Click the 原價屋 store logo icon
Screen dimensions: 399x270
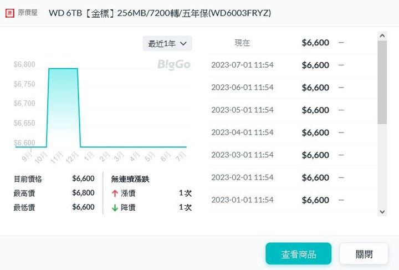(x=10, y=12)
